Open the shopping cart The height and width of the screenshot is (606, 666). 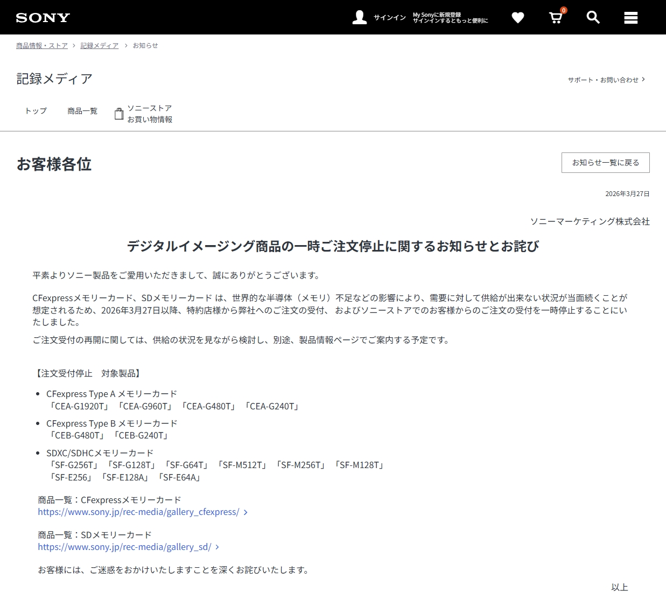tap(555, 18)
